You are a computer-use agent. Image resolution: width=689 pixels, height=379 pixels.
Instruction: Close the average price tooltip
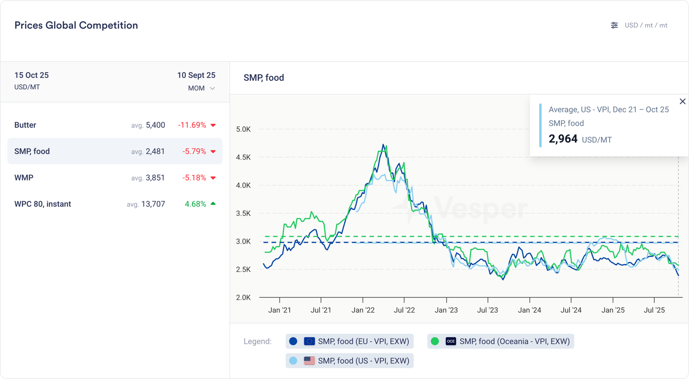pyautogui.click(x=682, y=101)
